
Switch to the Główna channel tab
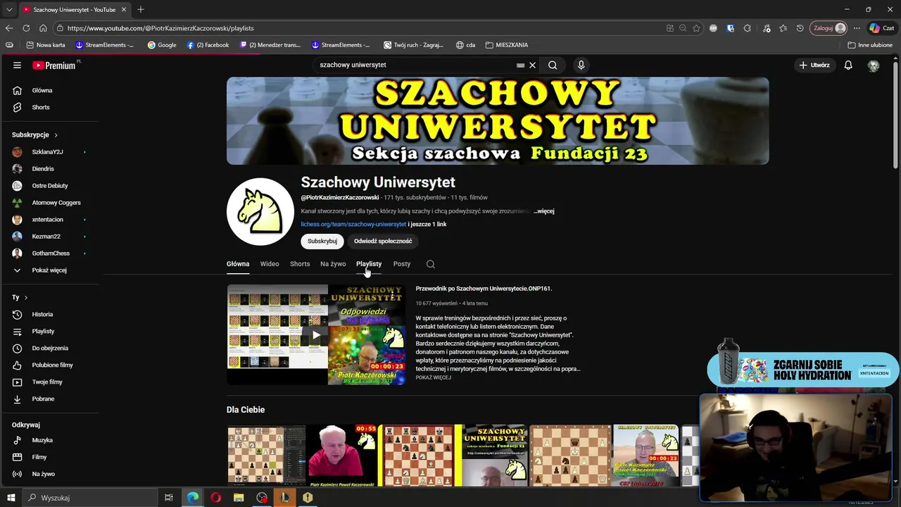click(238, 264)
